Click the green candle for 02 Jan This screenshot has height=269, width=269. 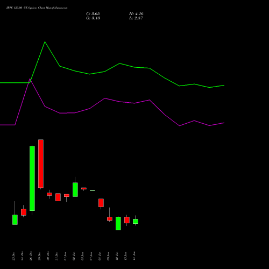pyautogui.click(x=75, y=190)
